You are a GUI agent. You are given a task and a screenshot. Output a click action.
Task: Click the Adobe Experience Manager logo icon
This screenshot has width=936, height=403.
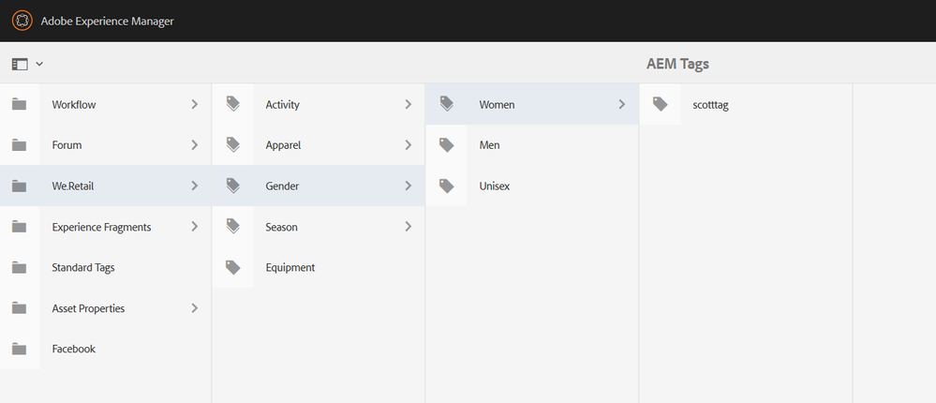pos(22,21)
